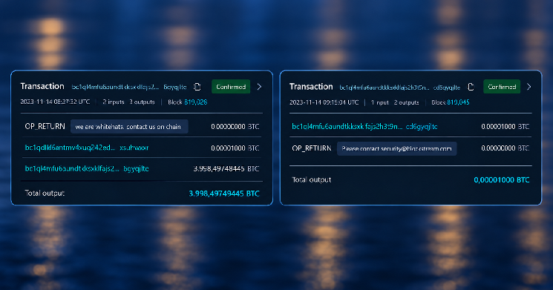
Task: Copy transaction ID in right transaction card
Action: tap(471, 87)
